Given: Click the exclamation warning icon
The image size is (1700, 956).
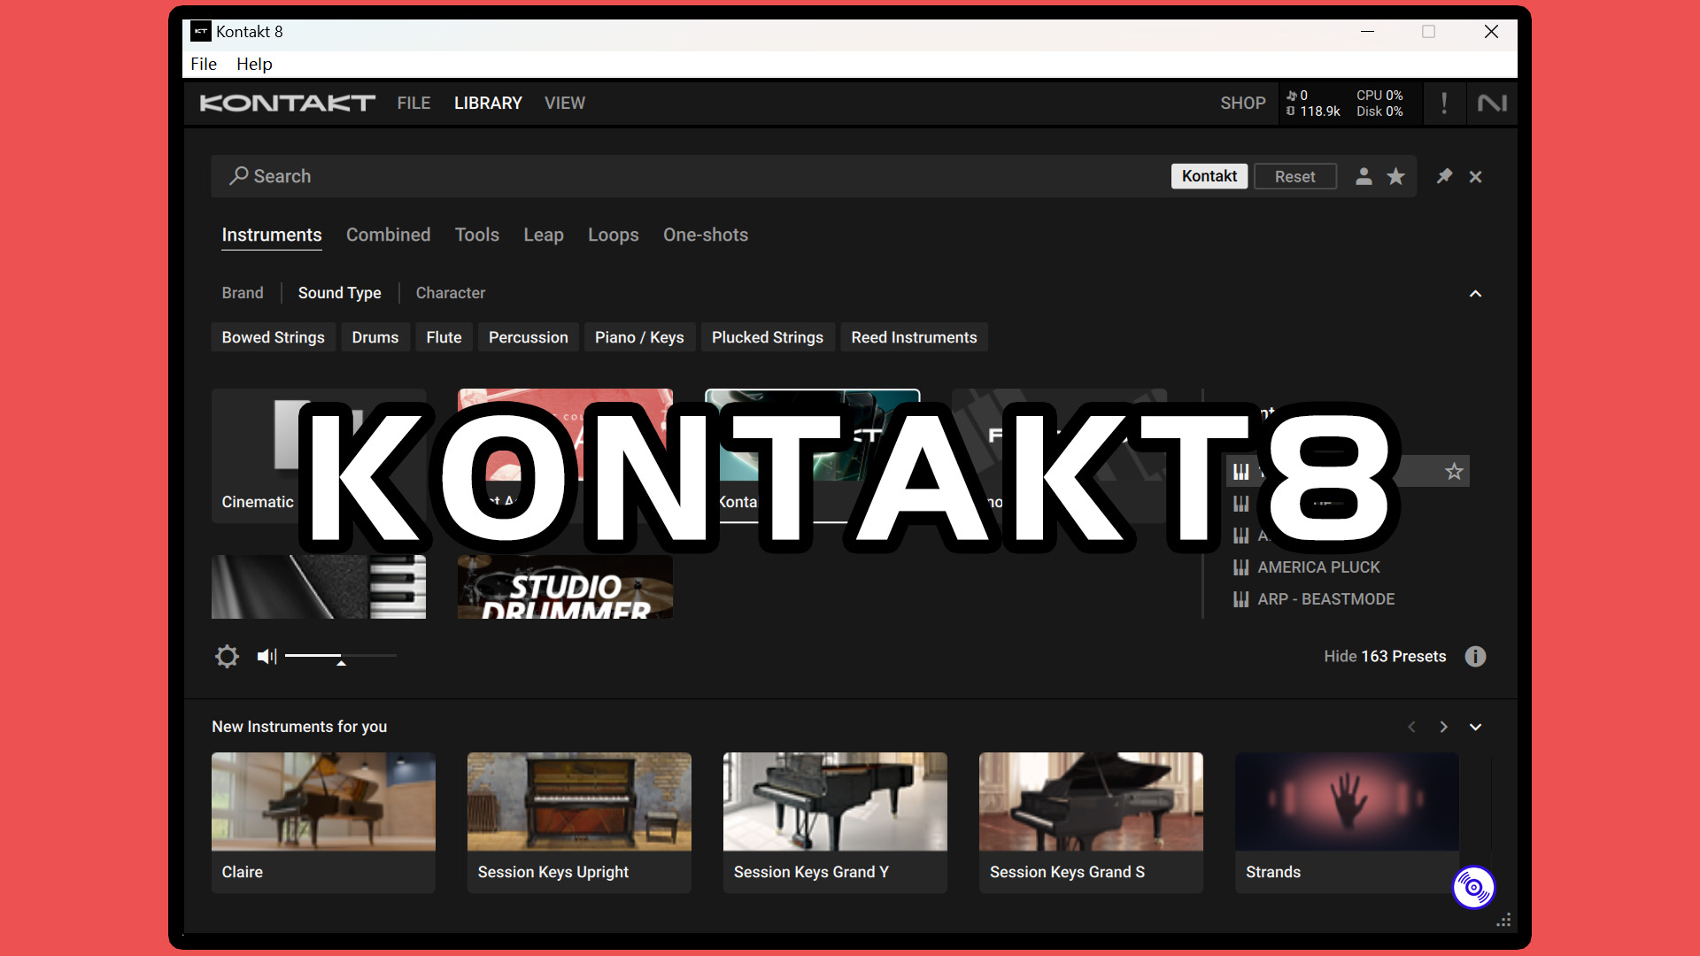Looking at the screenshot, I should (1444, 104).
